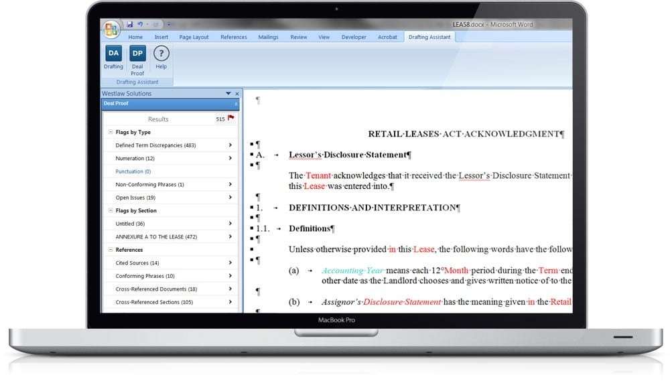
Task: Select the Untitled (36) row
Action: tap(170, 224)
